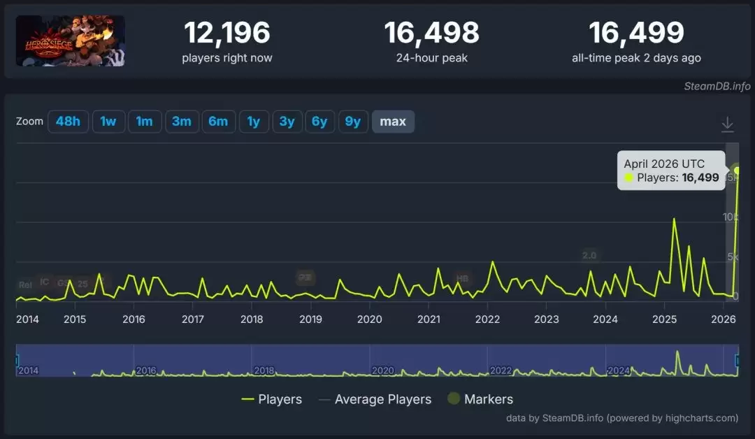Click the "Rel" release marker on the chart

coord(27,285)
